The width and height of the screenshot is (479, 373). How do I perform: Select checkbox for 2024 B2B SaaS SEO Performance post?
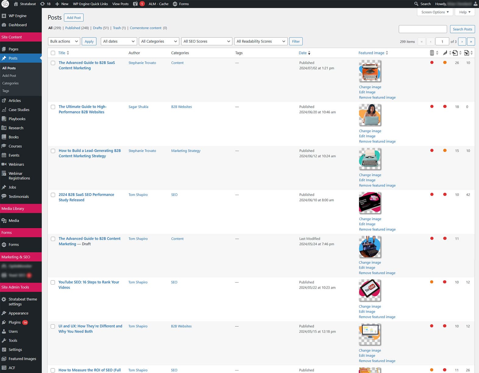[53, 195]
